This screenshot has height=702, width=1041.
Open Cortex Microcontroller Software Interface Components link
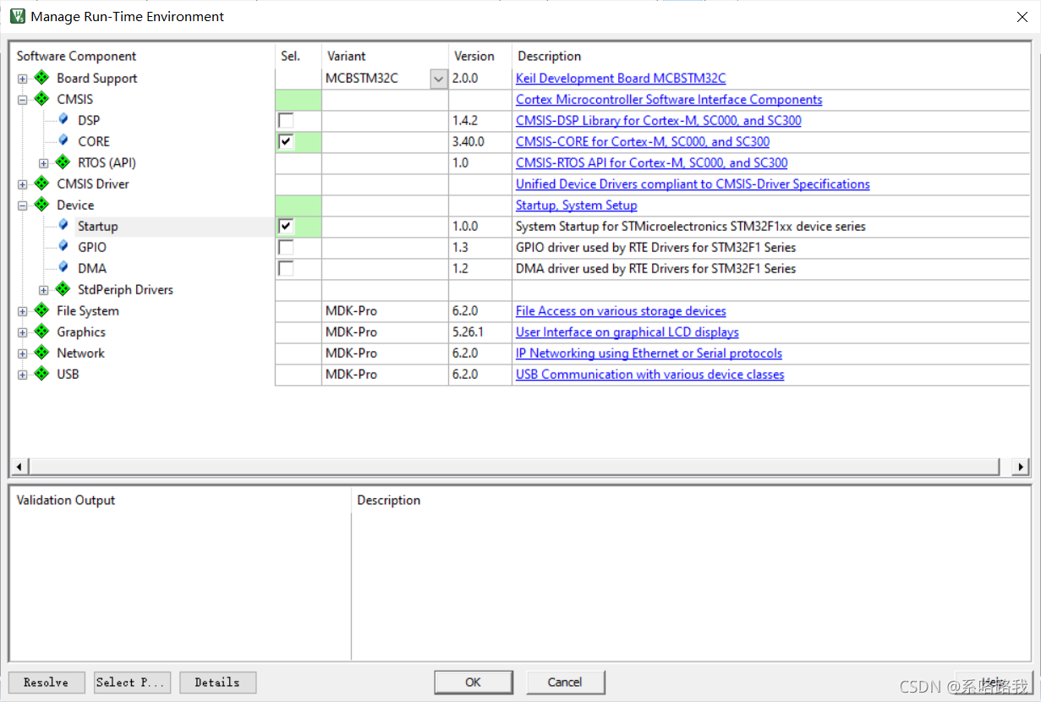tap(669, 99)
